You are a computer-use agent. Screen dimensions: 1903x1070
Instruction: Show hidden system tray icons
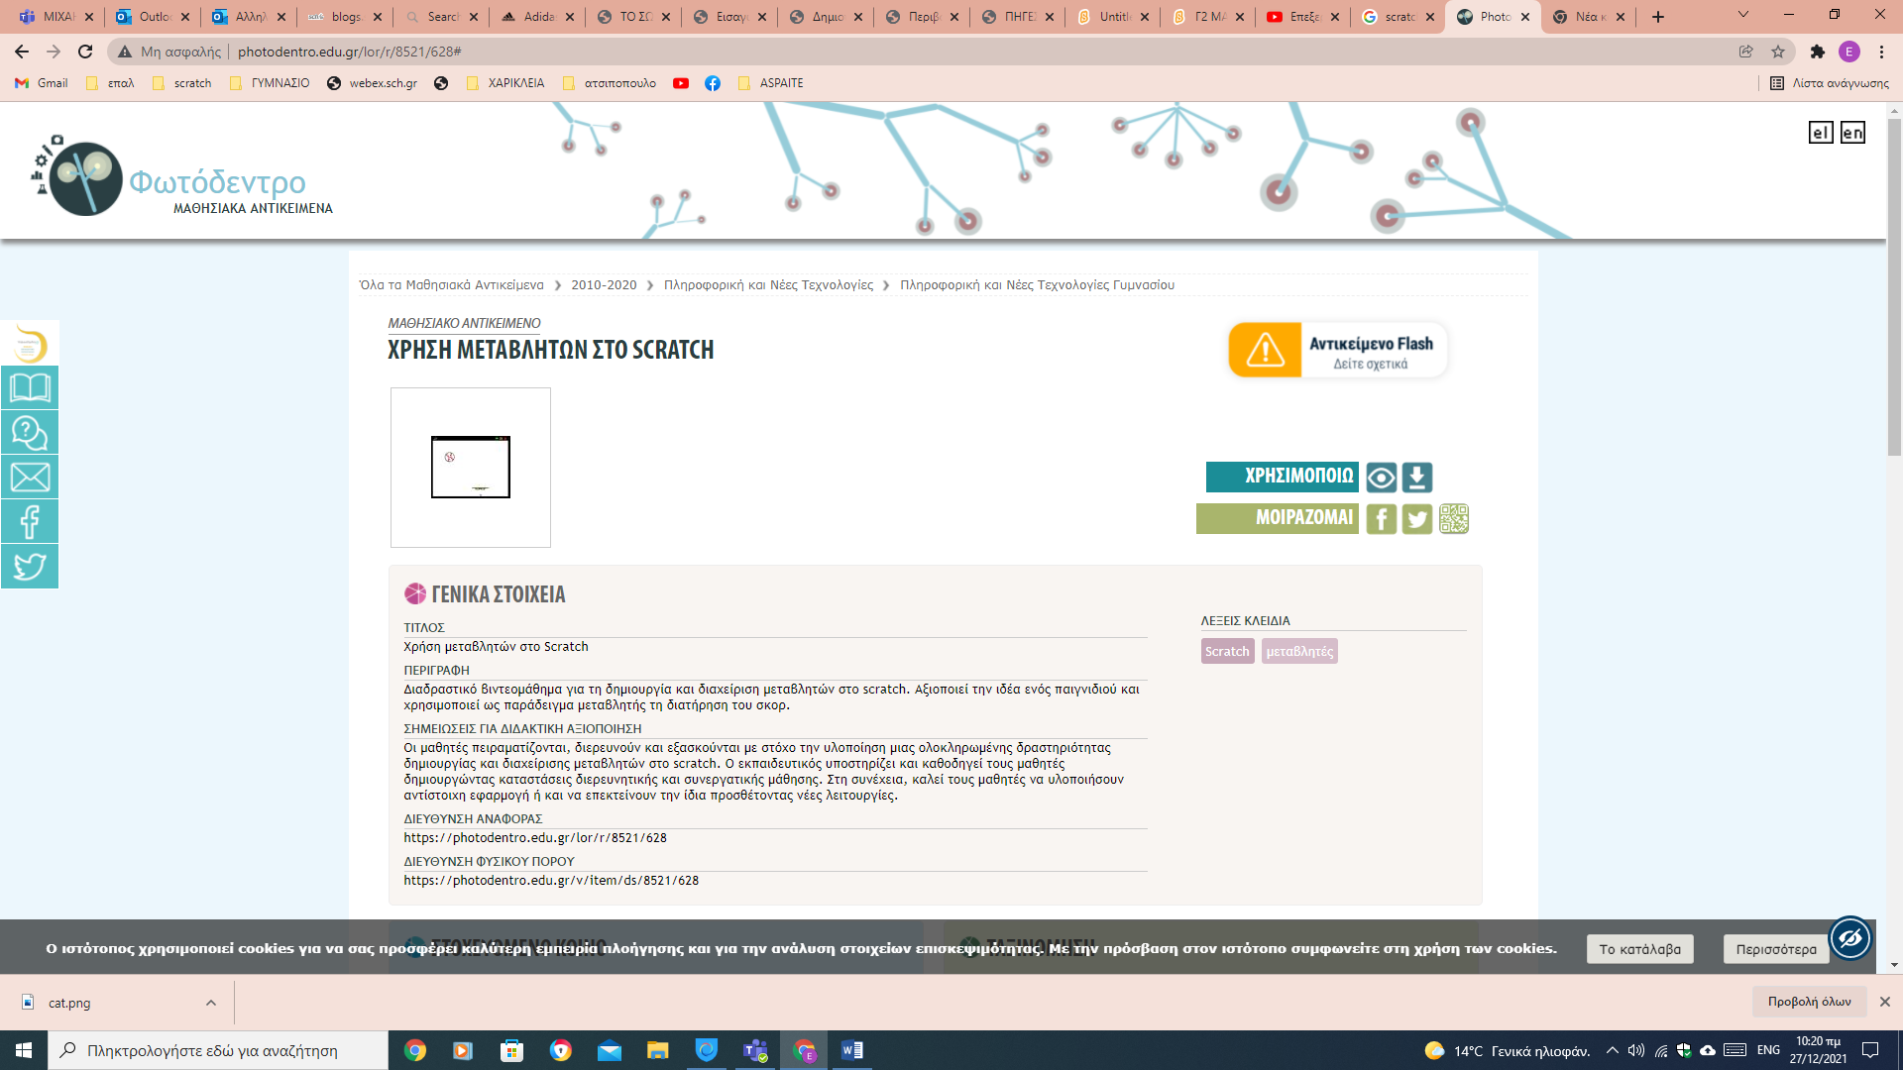pos(1613,1050)
